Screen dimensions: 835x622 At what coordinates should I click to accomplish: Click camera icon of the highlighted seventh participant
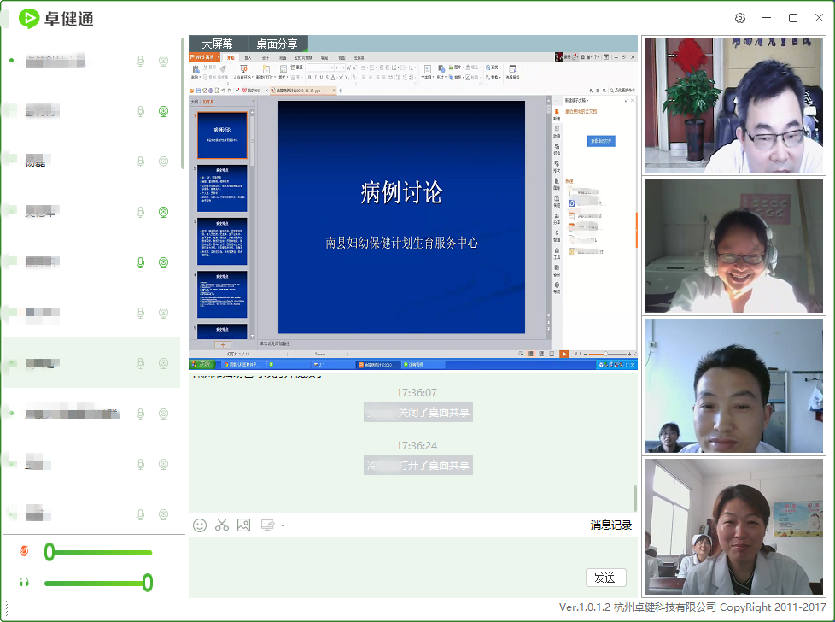163,363
